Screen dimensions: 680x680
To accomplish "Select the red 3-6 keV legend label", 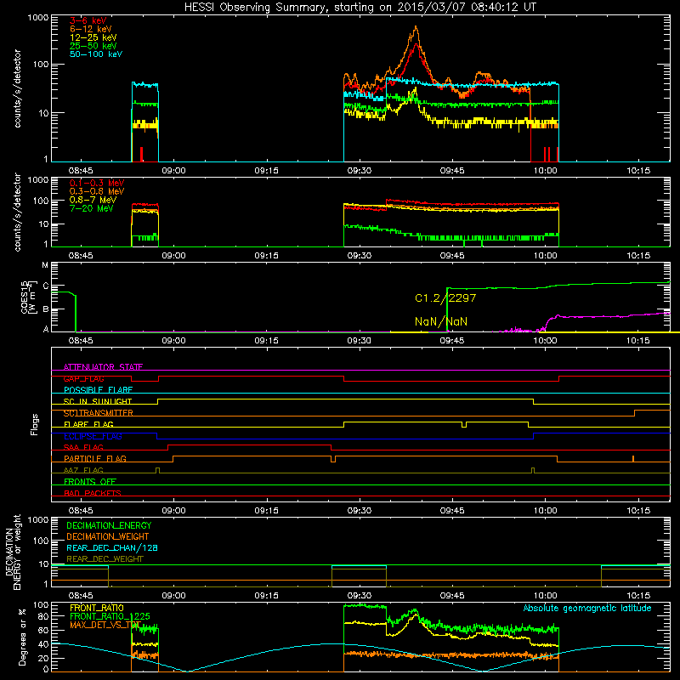I will tap(88, 20).
